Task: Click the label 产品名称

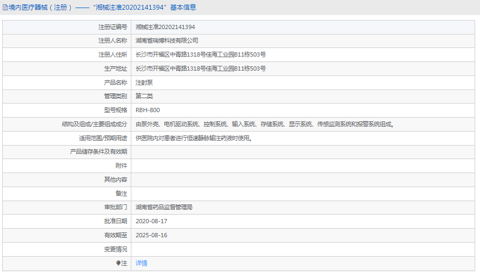Action: tap(116, 82)
